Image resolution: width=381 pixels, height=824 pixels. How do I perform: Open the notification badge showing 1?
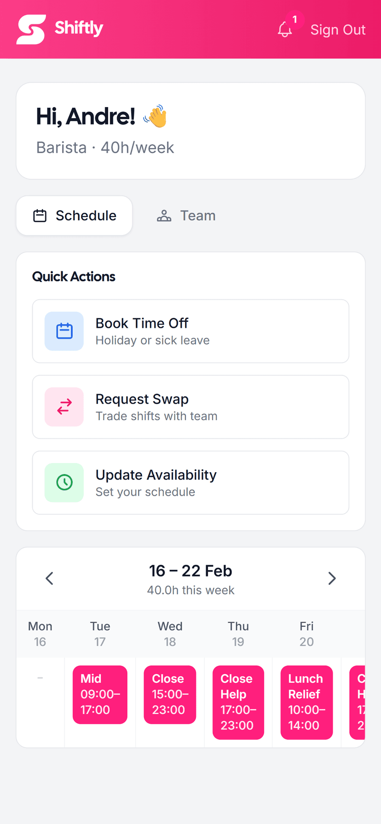[x=295, y=19]
